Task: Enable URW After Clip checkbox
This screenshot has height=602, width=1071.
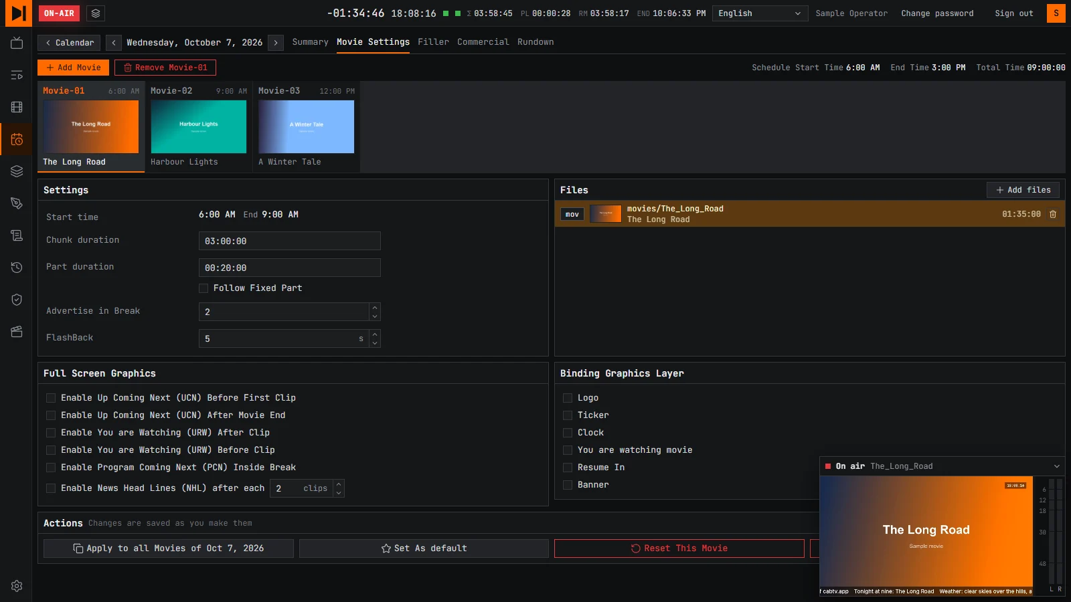Action: (51, 433)
